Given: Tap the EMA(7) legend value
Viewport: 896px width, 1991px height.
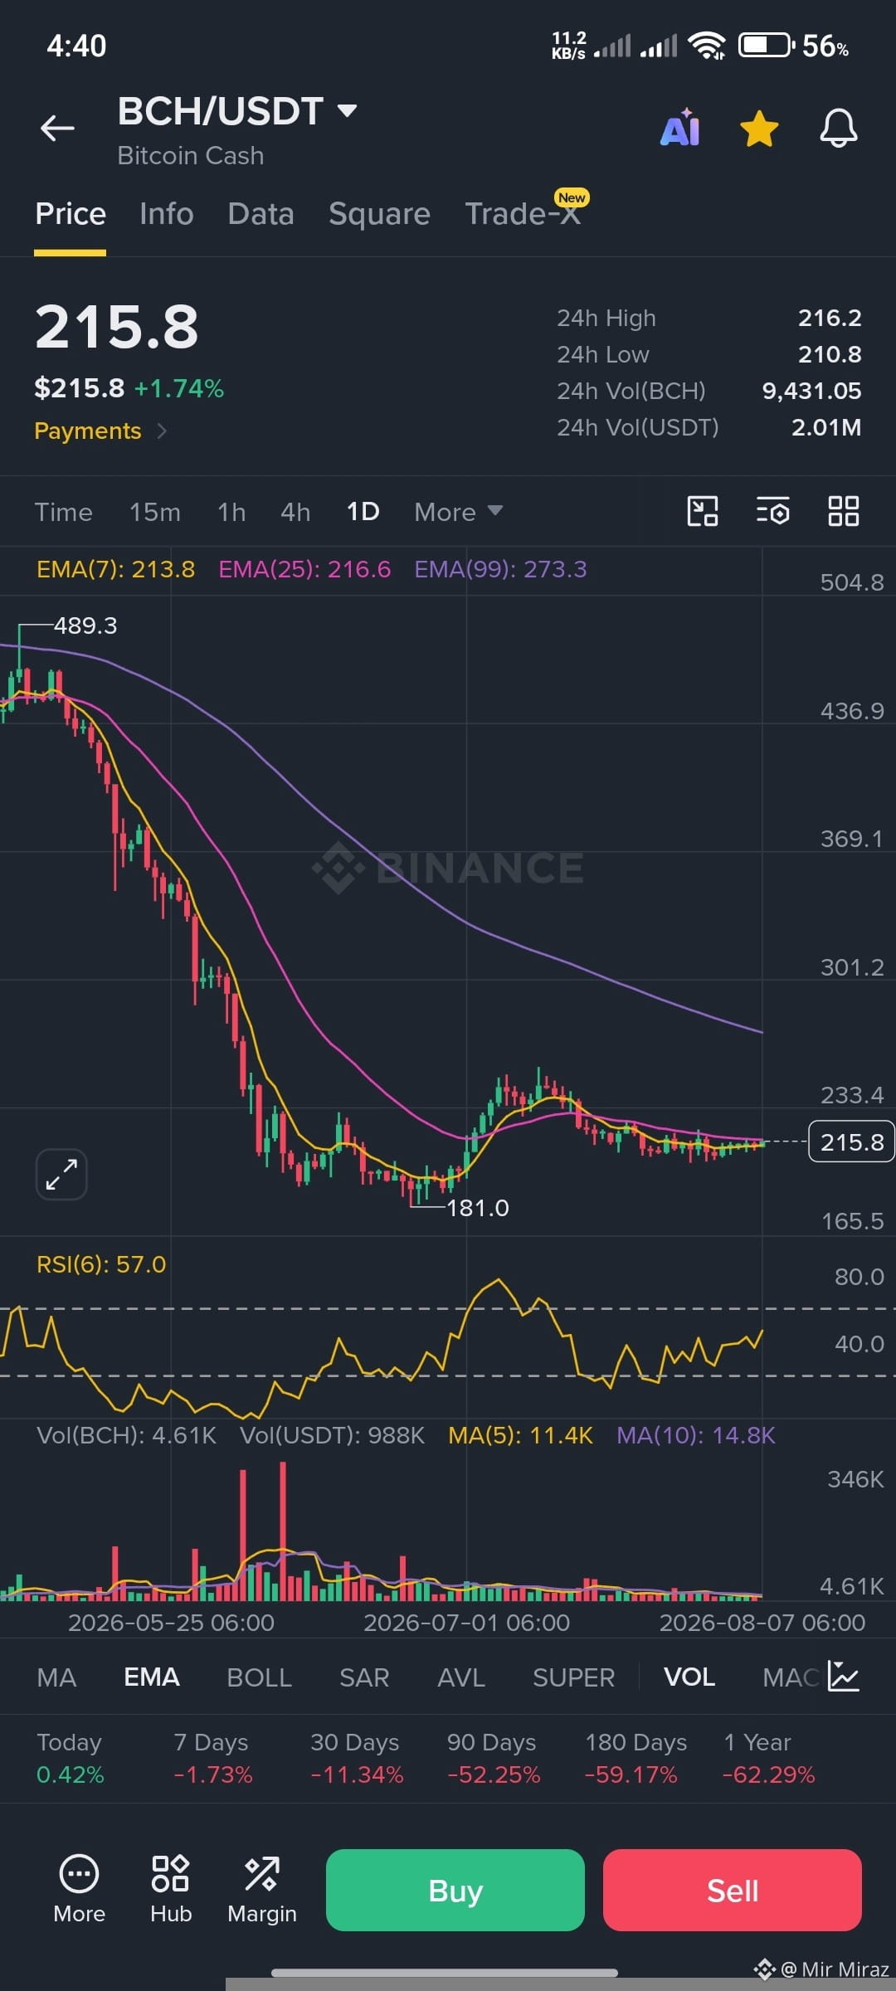Looking at the screenshot, I should coord(116,569).
